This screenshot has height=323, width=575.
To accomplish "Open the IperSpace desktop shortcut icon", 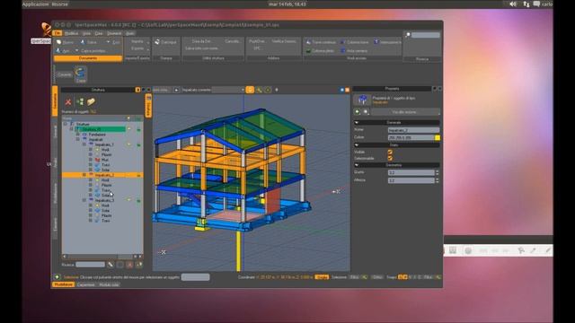I will [46, 30].
